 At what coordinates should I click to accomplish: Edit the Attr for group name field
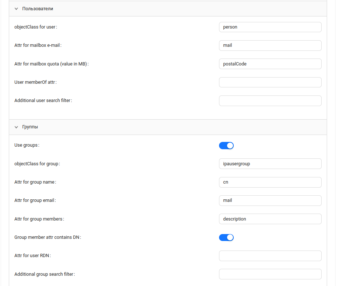pos(270,182)
